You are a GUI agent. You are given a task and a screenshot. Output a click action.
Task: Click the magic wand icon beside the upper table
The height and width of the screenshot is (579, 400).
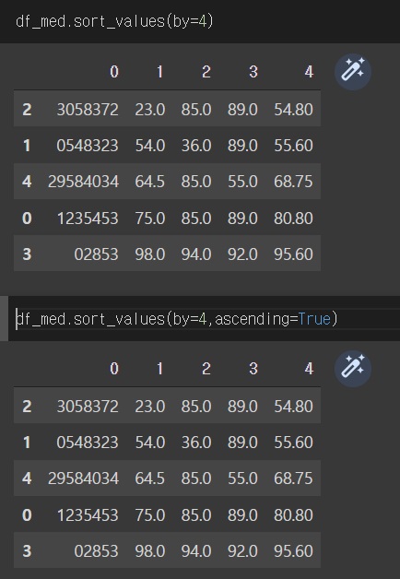353,72
